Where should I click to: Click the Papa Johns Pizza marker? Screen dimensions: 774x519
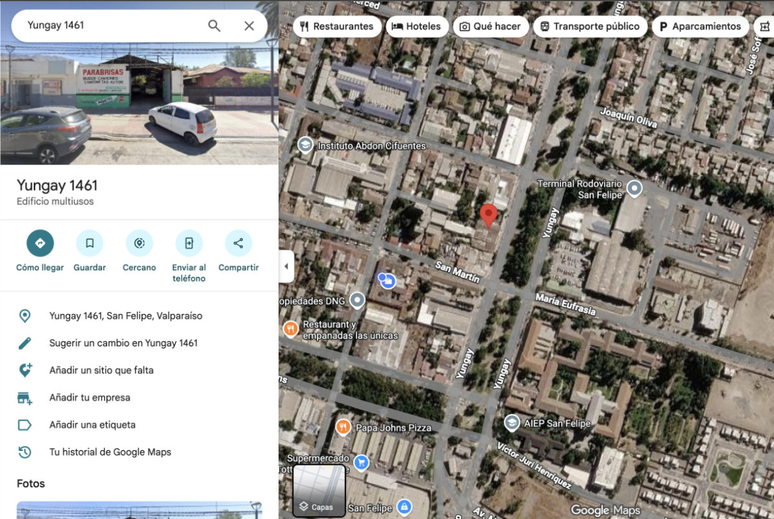click(x=343, y=426)
